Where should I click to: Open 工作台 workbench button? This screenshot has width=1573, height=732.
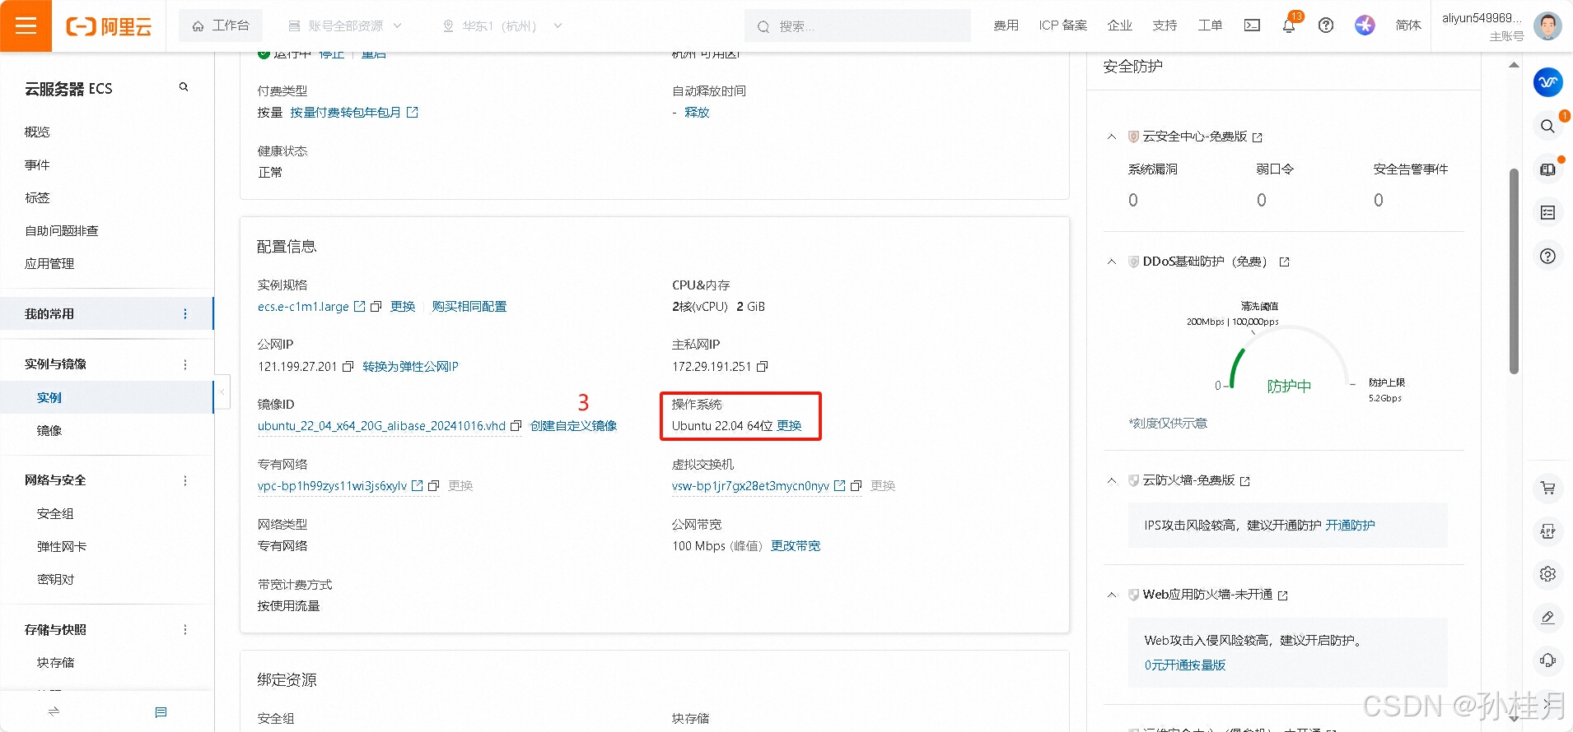coord(220,25)
